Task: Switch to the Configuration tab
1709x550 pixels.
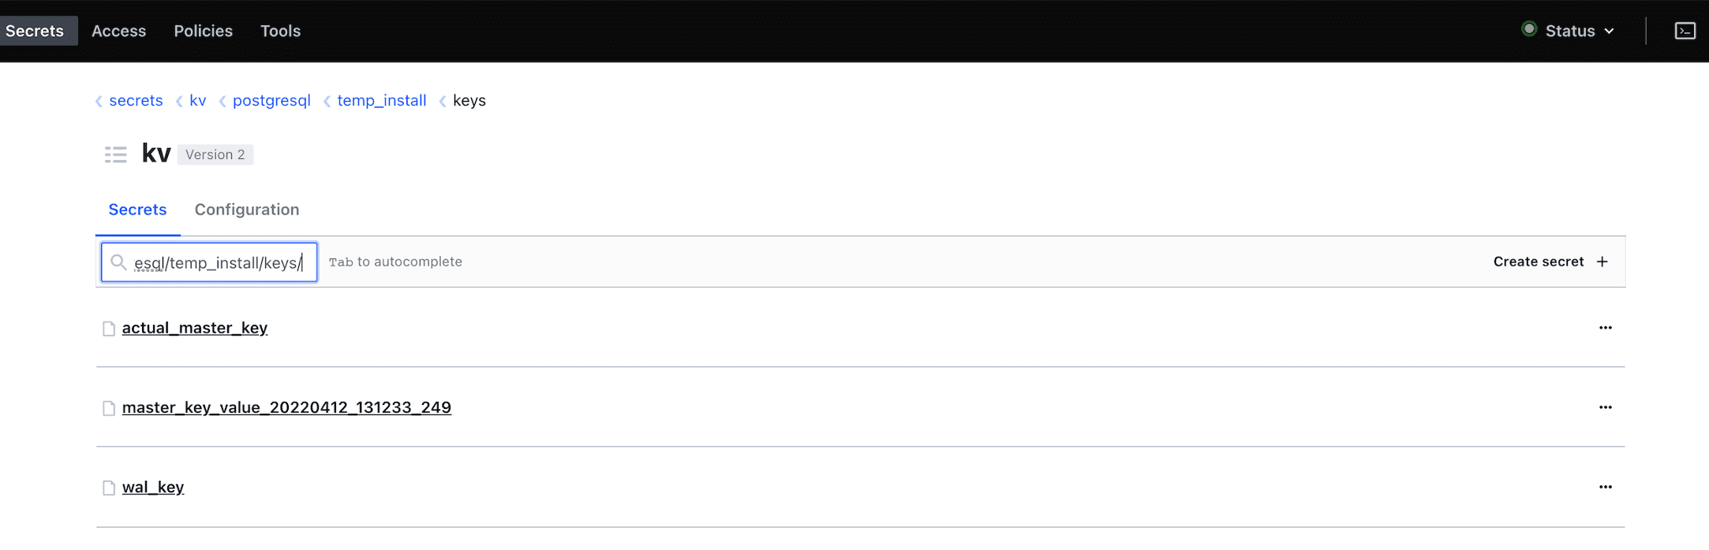Action: (247, 210)
